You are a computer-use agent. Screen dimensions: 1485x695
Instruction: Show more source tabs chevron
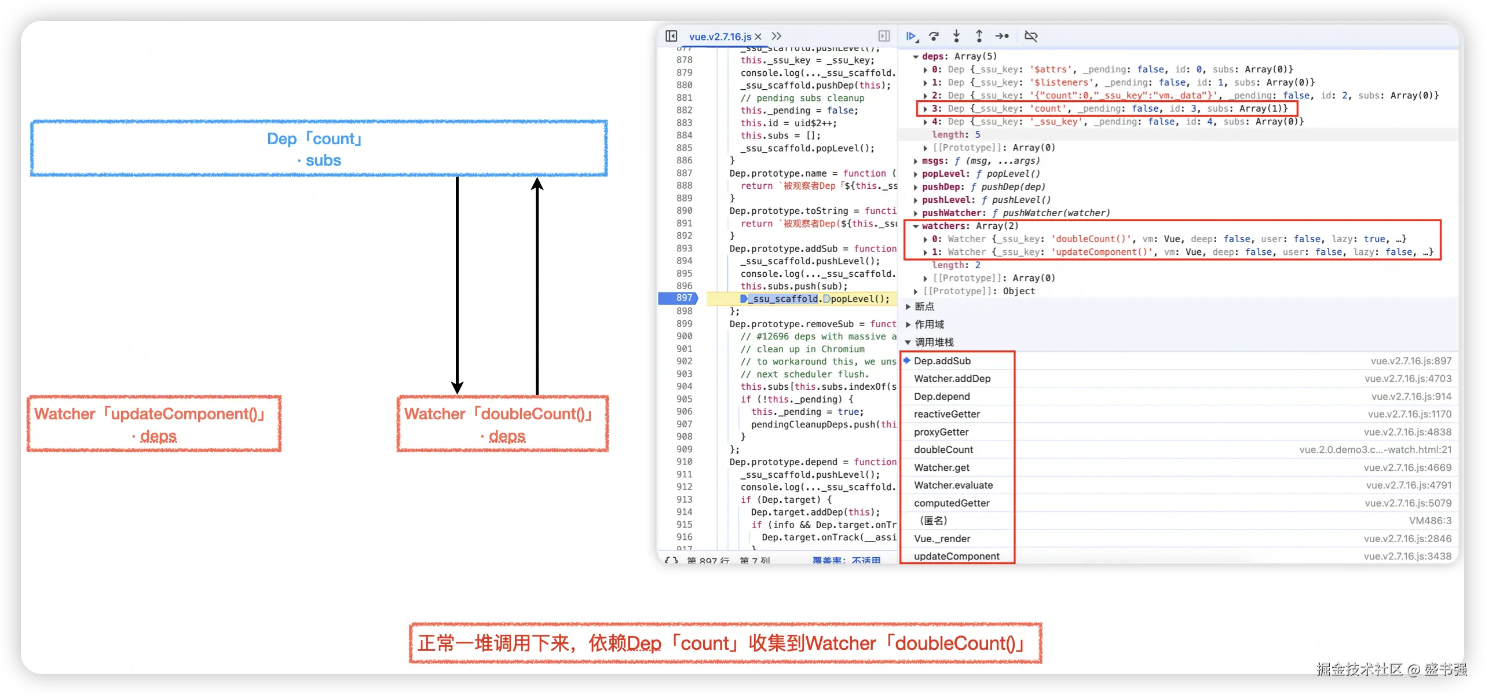(x=777, y=36)
